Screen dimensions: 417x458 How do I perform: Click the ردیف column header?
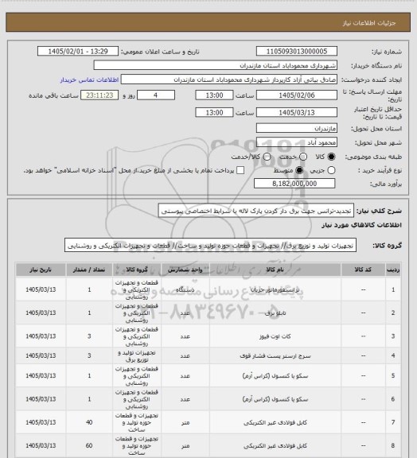pyautogui.click(x=393, y=270)
